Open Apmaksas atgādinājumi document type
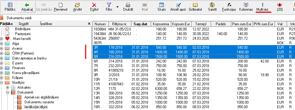The height and width of the screenshot is (110, 295). click(41, 97)
